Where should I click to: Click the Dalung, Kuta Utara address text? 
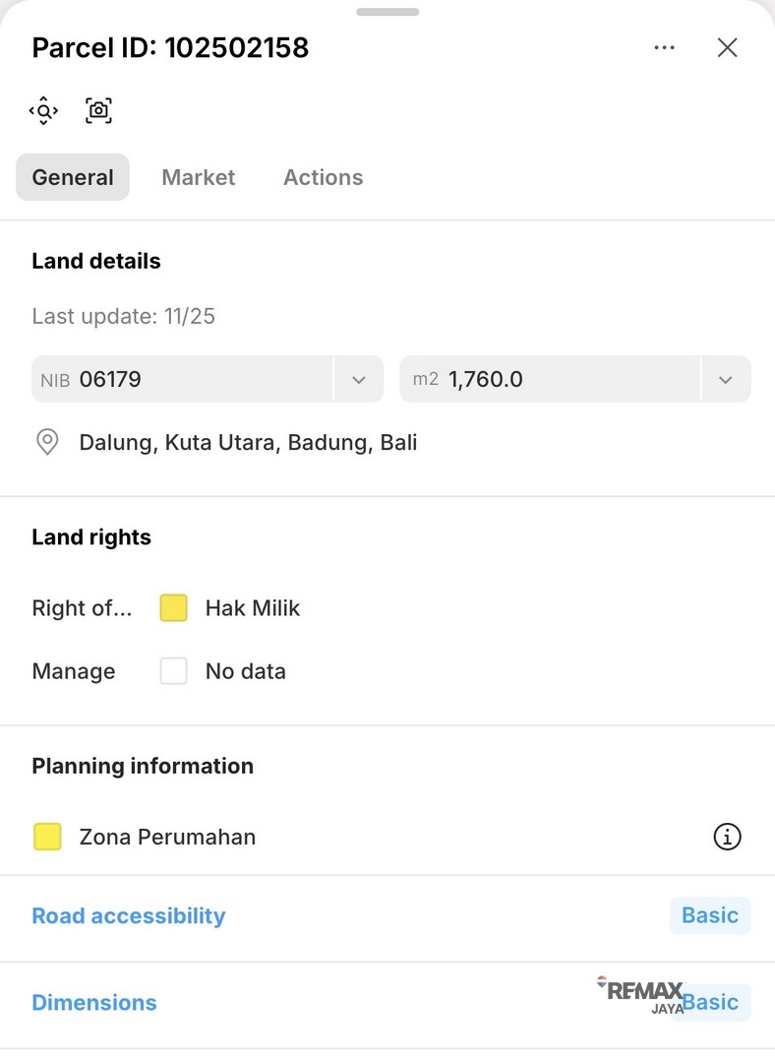click(x=248, y=442)
